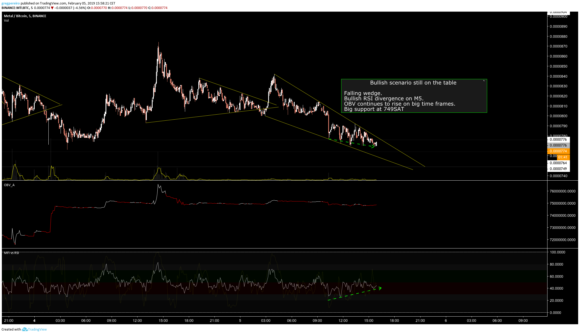This screenshot has height=334, width=580.
Task: Click the 40.0000 RSI axis label
Action: 556,289
